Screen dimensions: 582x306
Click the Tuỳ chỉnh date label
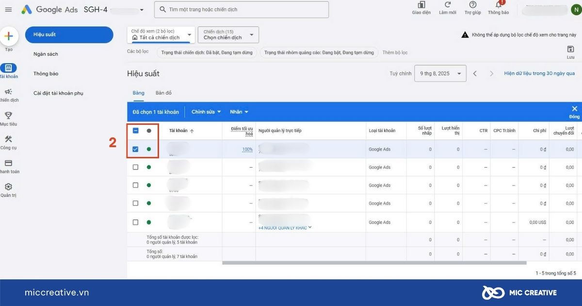(x=401, y=73)
